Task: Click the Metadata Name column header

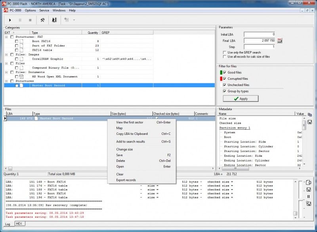Action: 256,114
